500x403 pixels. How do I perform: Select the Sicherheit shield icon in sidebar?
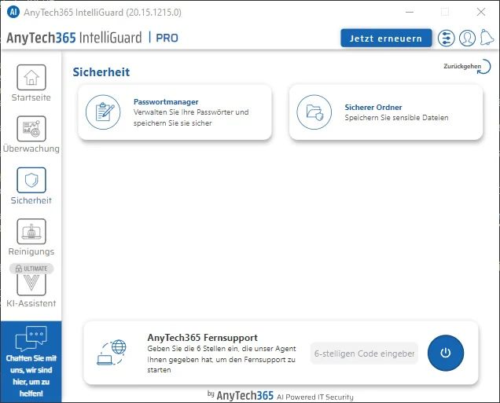click(31, 180)
